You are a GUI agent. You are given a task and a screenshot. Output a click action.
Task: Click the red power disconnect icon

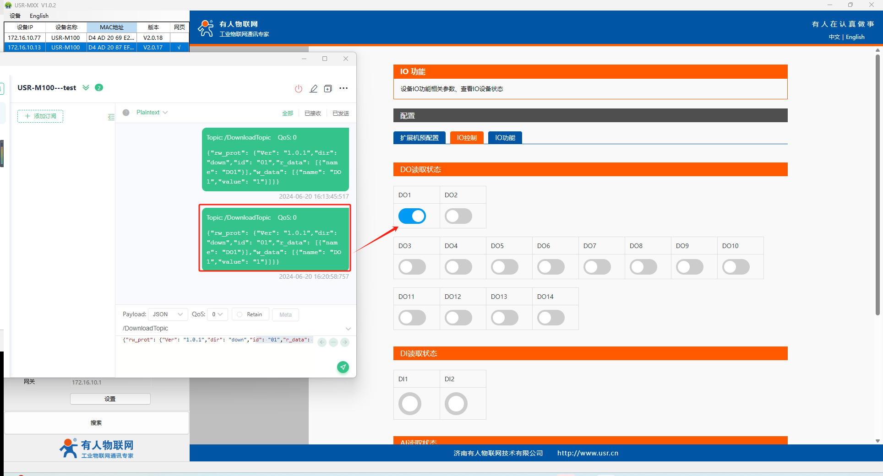298,89
